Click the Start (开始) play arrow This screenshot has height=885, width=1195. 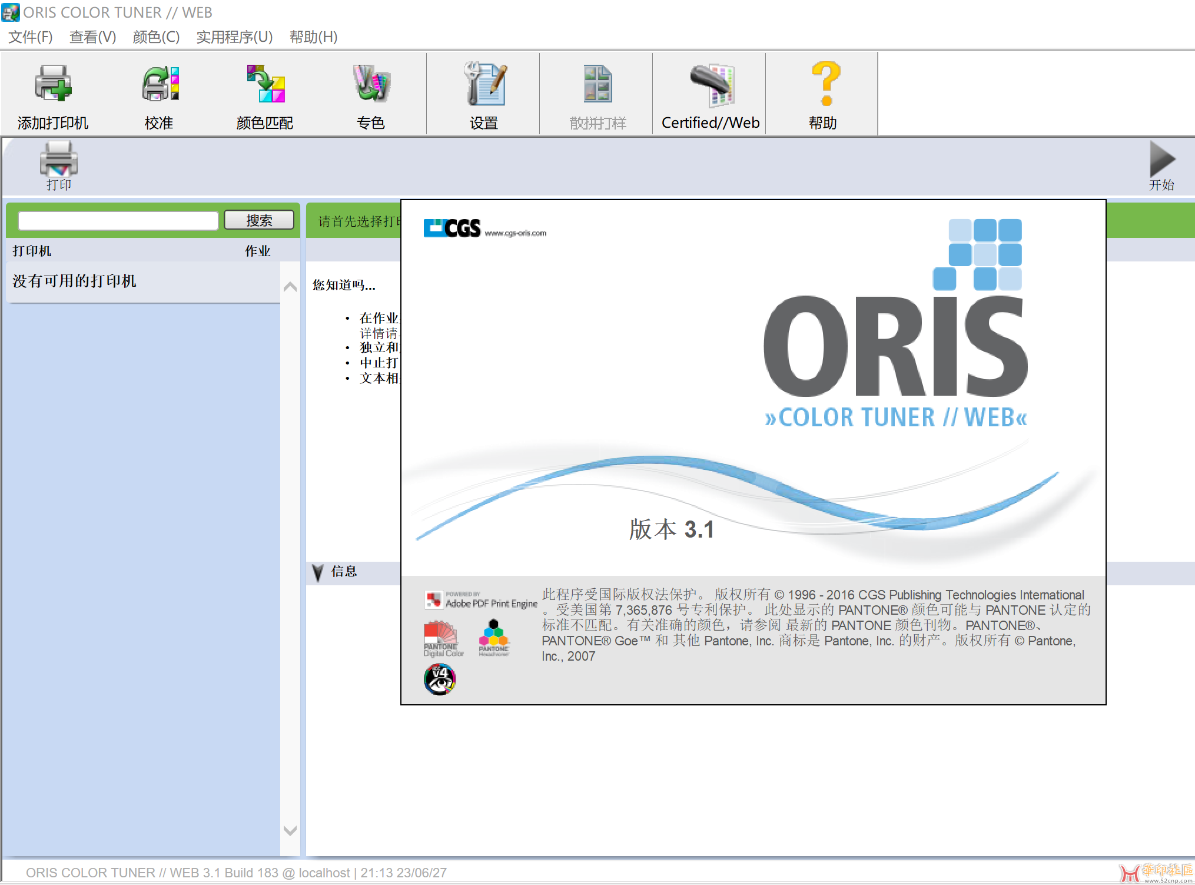click(1162, 159)
